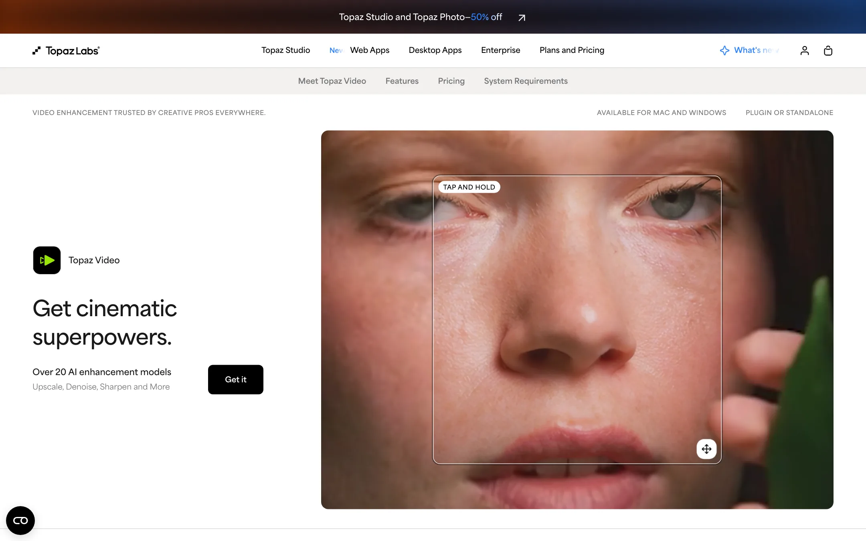Viewport: 866px width, 541px height.
Task: Click the 'Get cinematic superpowers.' heading
Action: point(105,323)
